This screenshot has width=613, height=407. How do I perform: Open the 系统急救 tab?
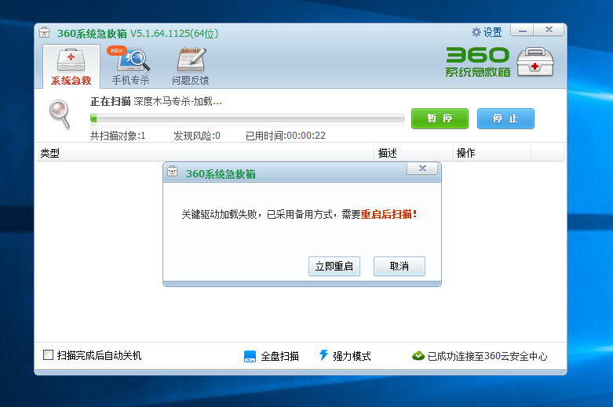point(71,67)
